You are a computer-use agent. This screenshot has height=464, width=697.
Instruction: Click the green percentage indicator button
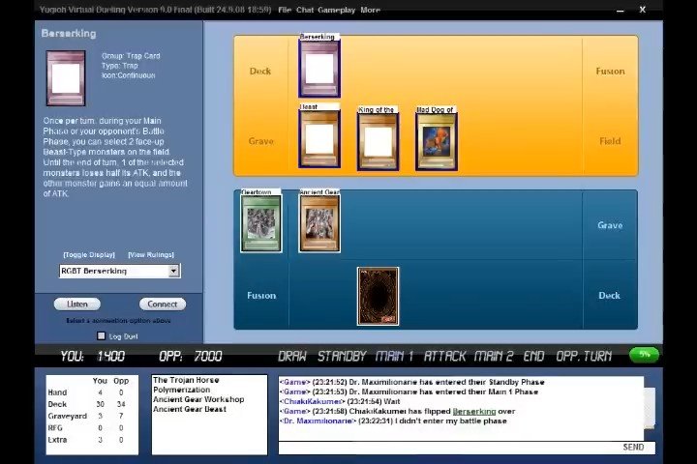click(644, 355)
